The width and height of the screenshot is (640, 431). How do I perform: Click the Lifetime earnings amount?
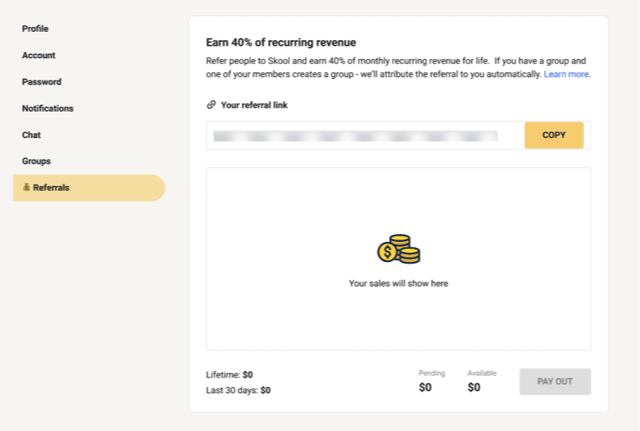247,374
